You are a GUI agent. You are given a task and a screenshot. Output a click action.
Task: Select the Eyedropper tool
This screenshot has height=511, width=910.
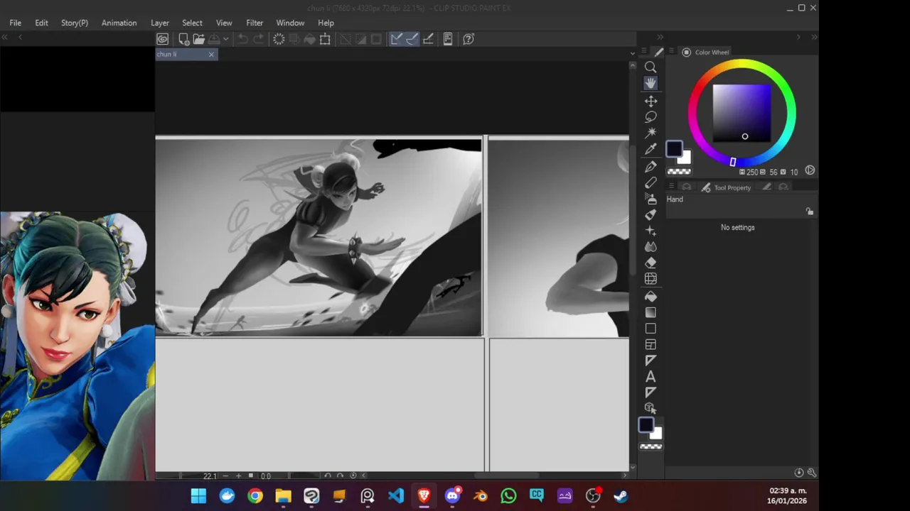pyautogui.click(x=651, y=149)
